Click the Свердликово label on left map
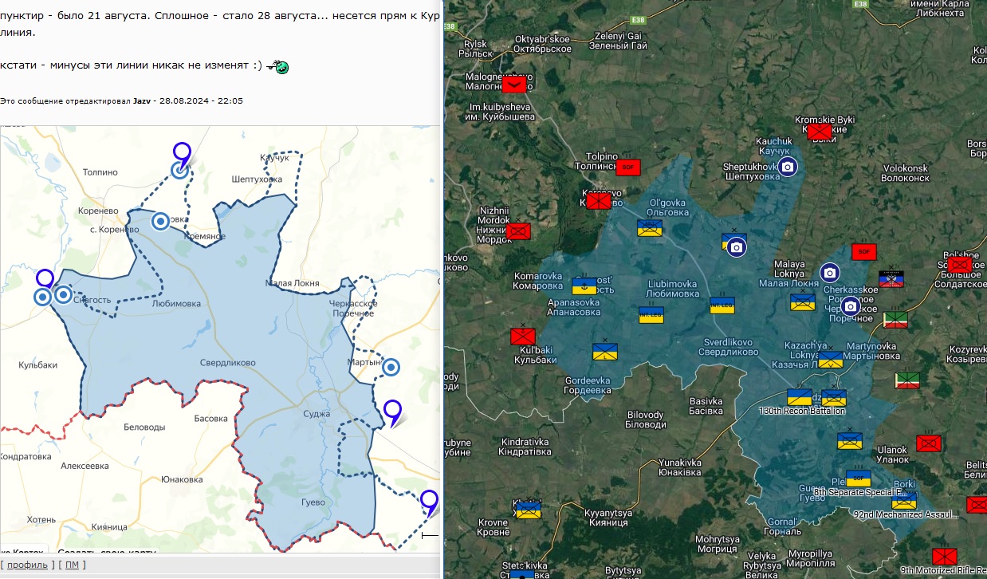 228,362
